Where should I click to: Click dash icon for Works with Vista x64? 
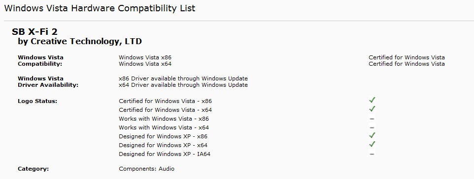point(372,128)
